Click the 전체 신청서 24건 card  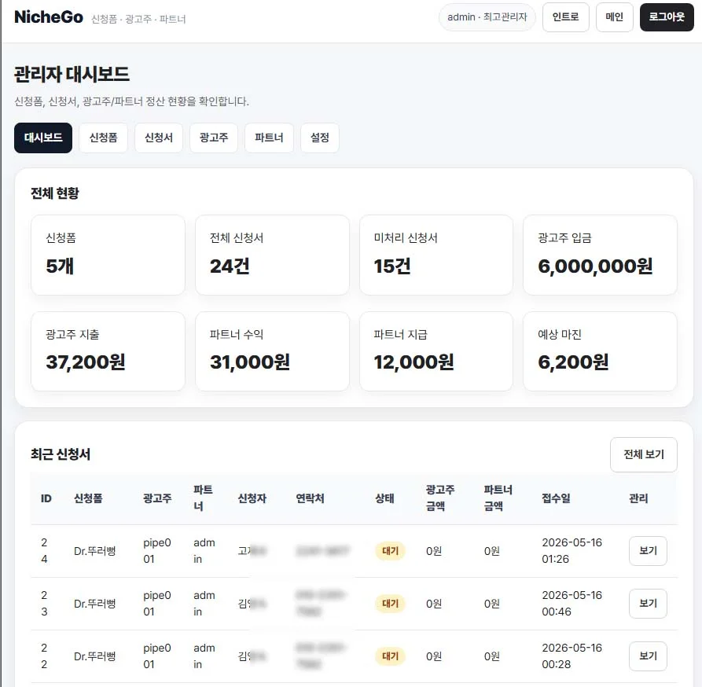tap(272, 255)
